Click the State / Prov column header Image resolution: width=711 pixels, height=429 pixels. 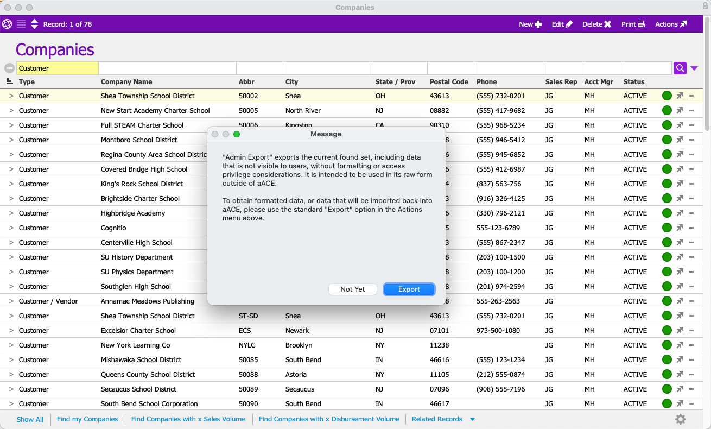coord(395,82)
